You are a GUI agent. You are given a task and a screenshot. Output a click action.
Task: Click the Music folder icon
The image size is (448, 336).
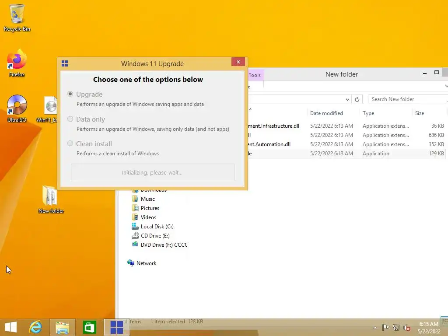point(135,199)
